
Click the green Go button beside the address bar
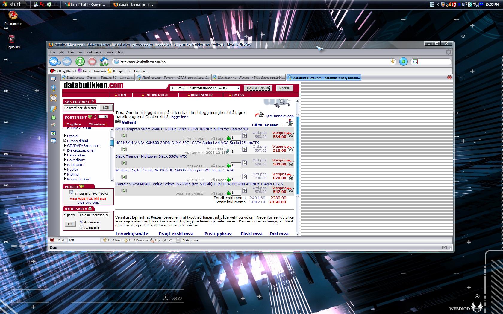click(x=403, y=62)
